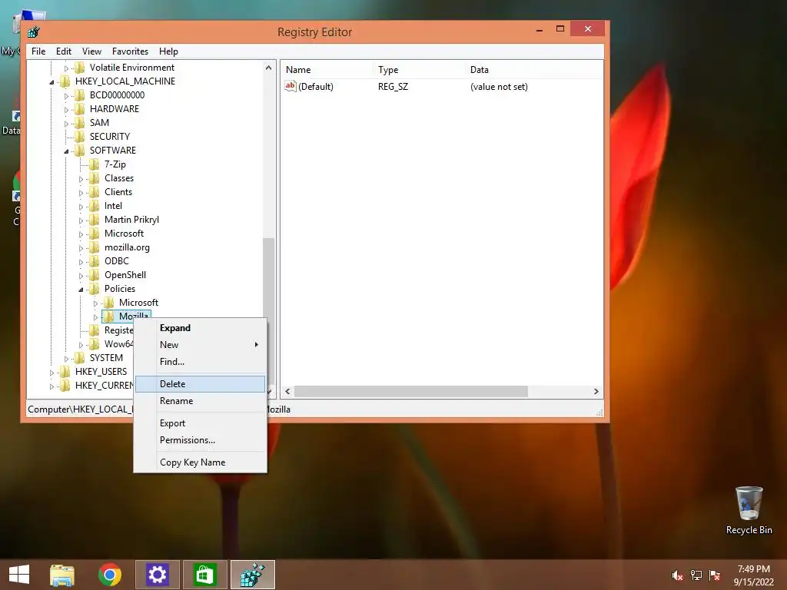Launch Google Chrome from the taskbar
787x590 pixels.
pos(109,575)
